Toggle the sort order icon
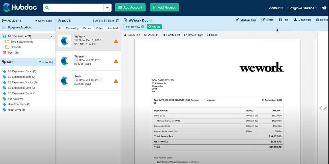 pos(117,21)
